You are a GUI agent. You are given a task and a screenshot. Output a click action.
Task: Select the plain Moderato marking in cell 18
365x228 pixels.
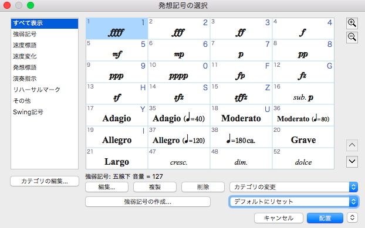(x=241, y=115)
